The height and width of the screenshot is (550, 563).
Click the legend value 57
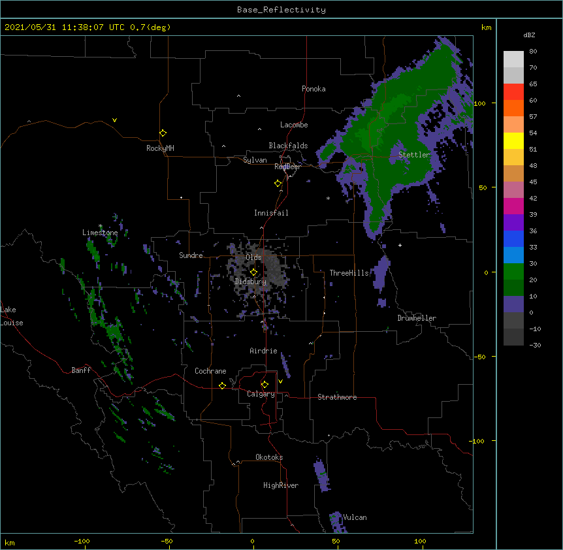[533, 117]
